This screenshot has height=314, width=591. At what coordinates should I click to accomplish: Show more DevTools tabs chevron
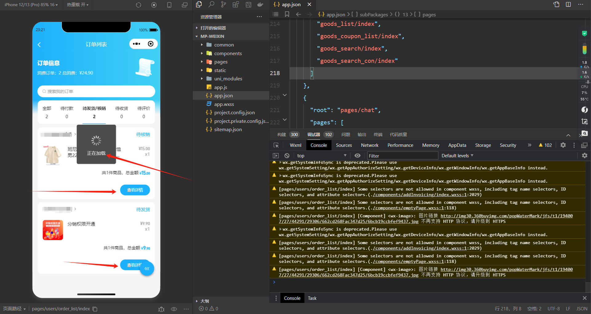point(529,145)
